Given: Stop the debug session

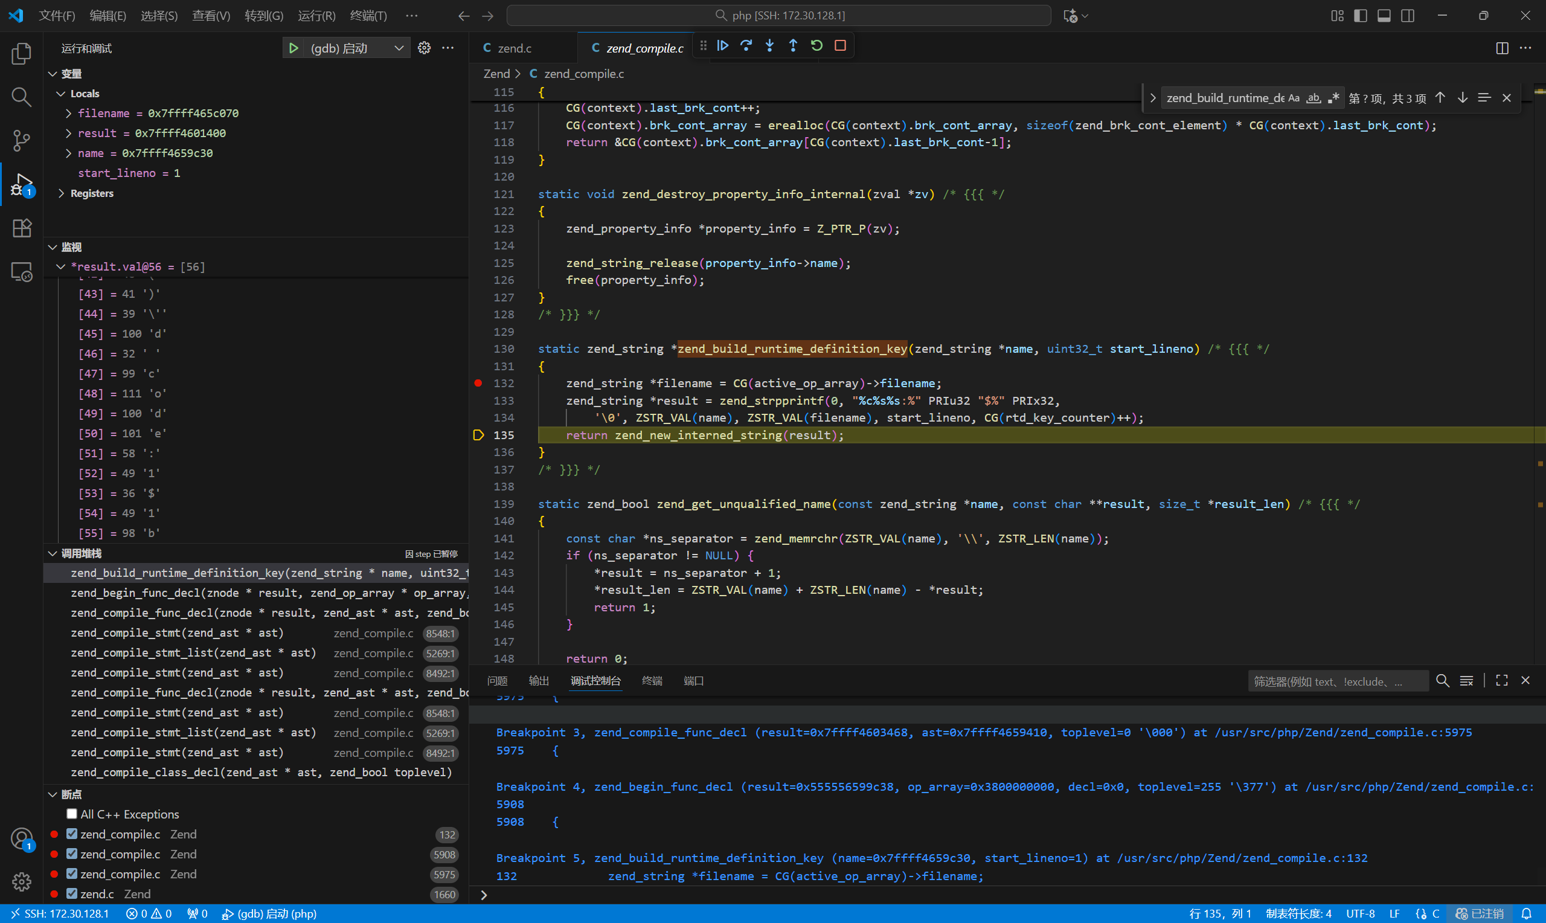Looking at the screenshot, I should tap(841, 45).
